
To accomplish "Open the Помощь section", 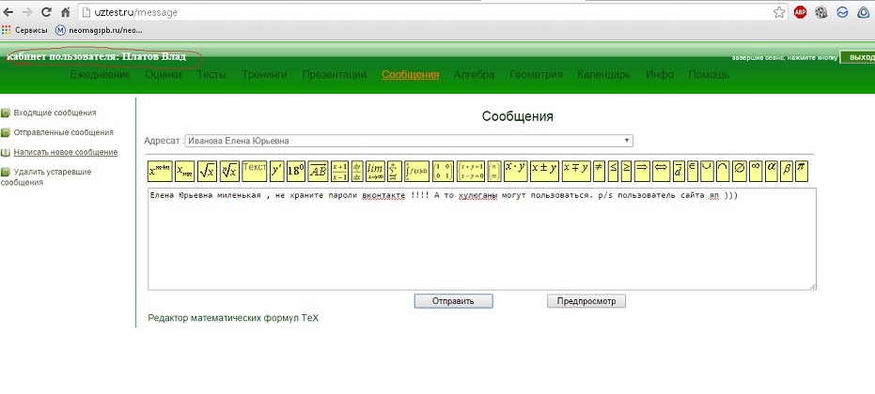I will tap(709, 75).
